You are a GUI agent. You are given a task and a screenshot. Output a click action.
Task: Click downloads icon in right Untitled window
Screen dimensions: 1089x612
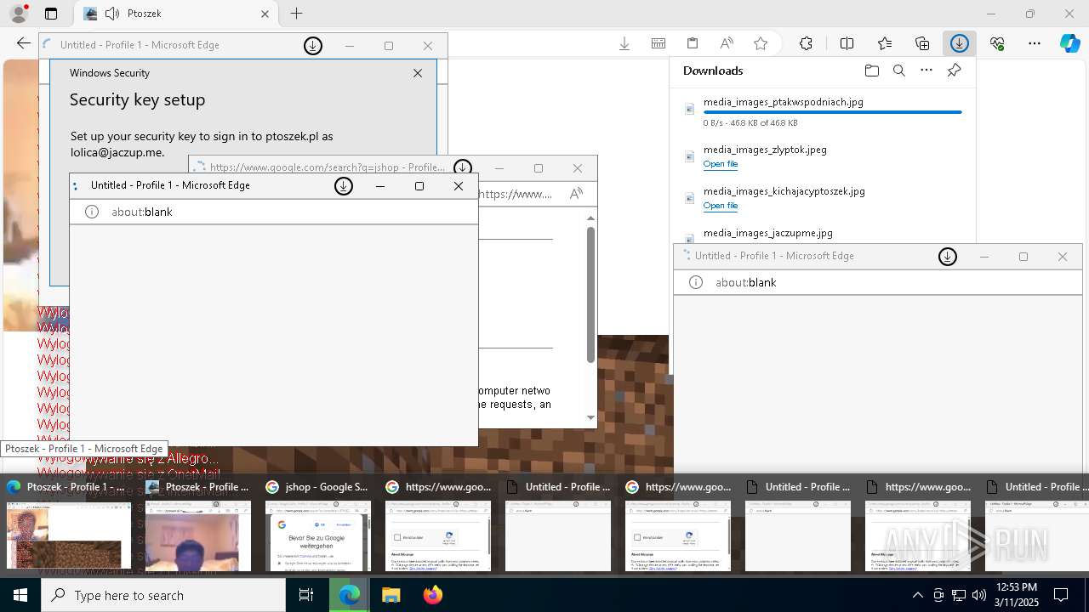(947, 256)
